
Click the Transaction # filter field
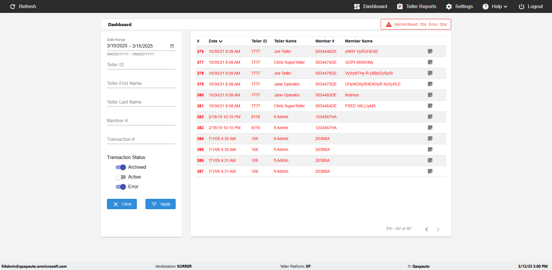tap(141, 139)
